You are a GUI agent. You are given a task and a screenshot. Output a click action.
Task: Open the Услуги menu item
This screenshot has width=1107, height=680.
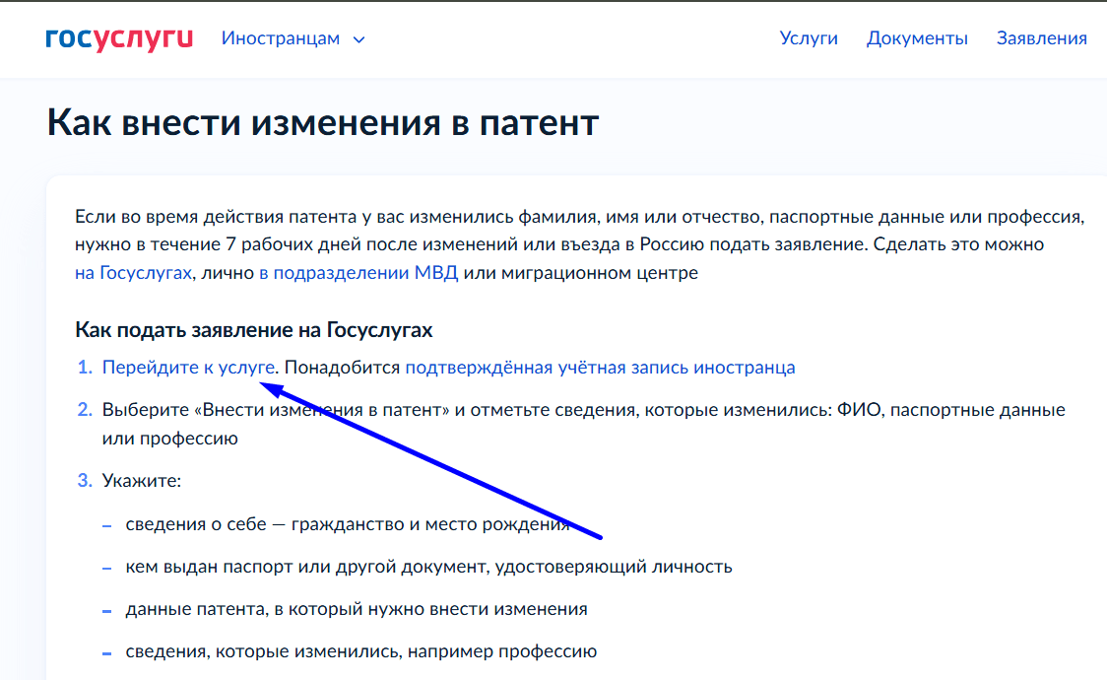tap(809, 38)
